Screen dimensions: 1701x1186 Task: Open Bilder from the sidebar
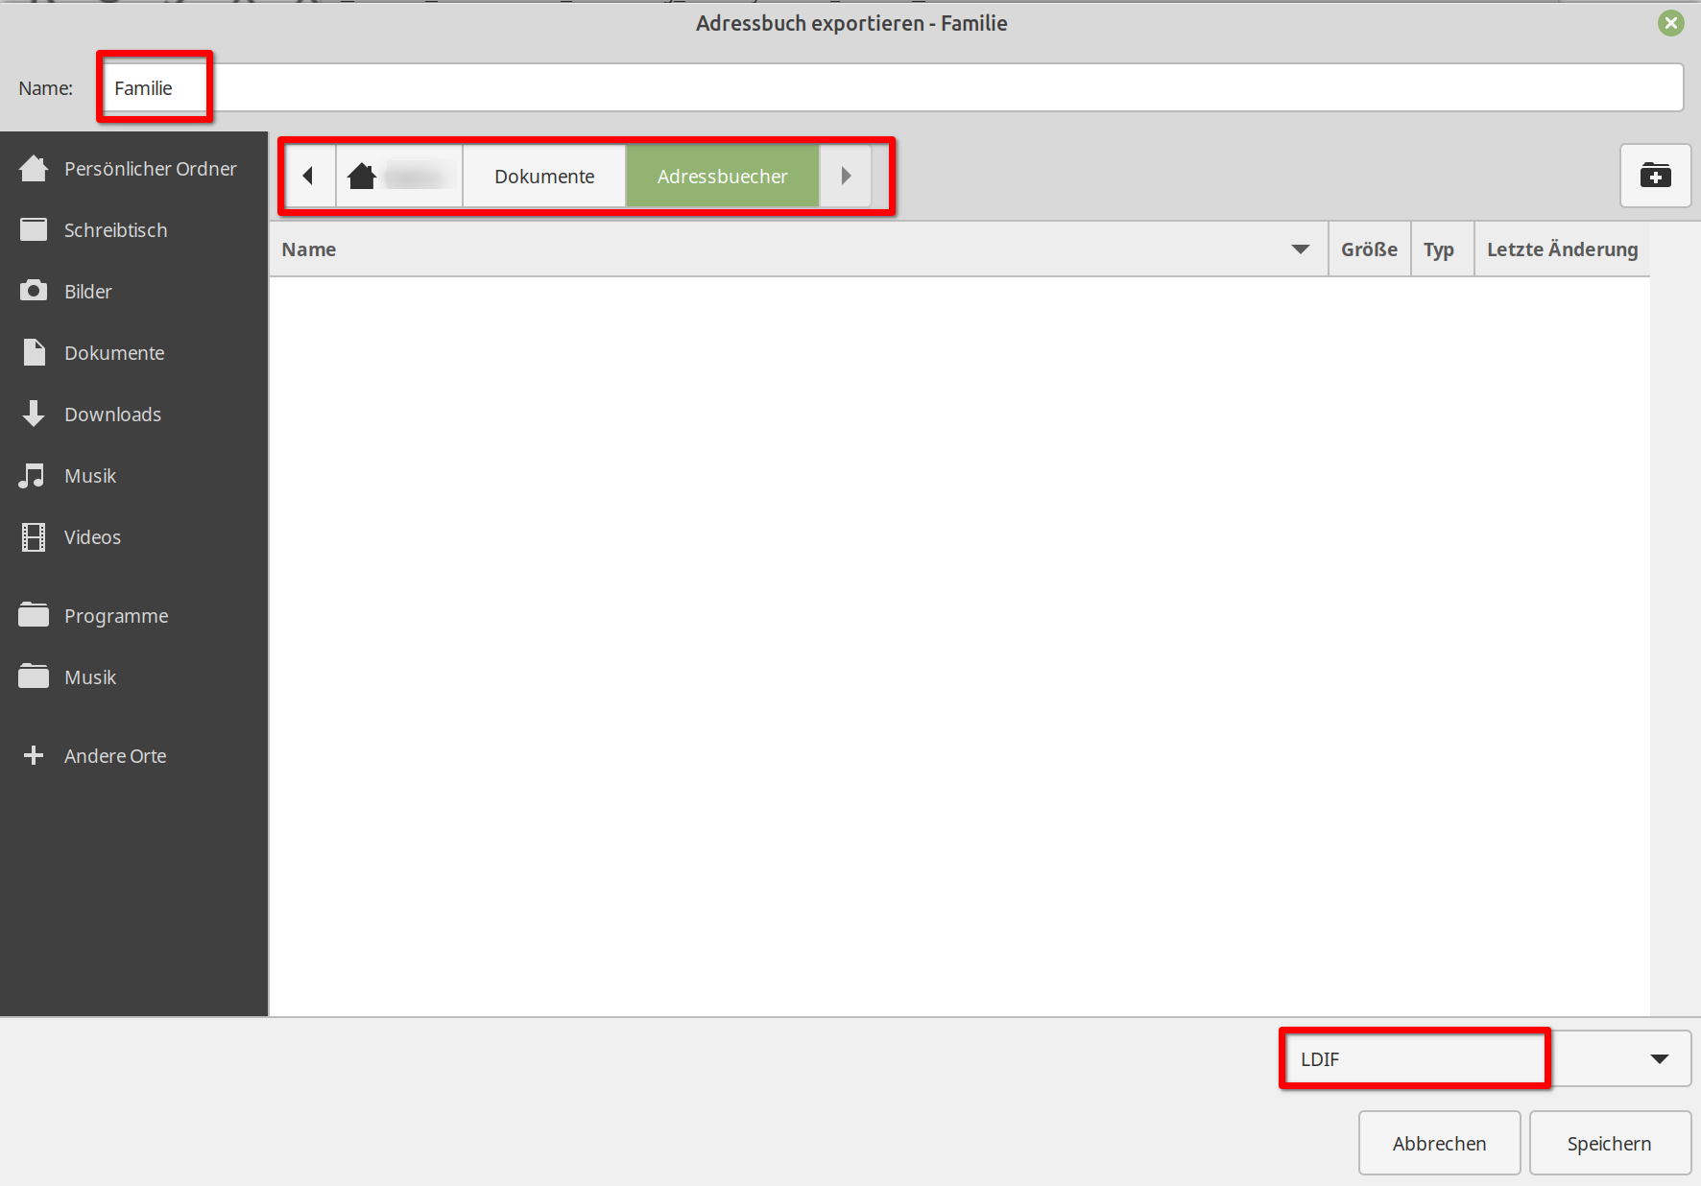[88, 292]
